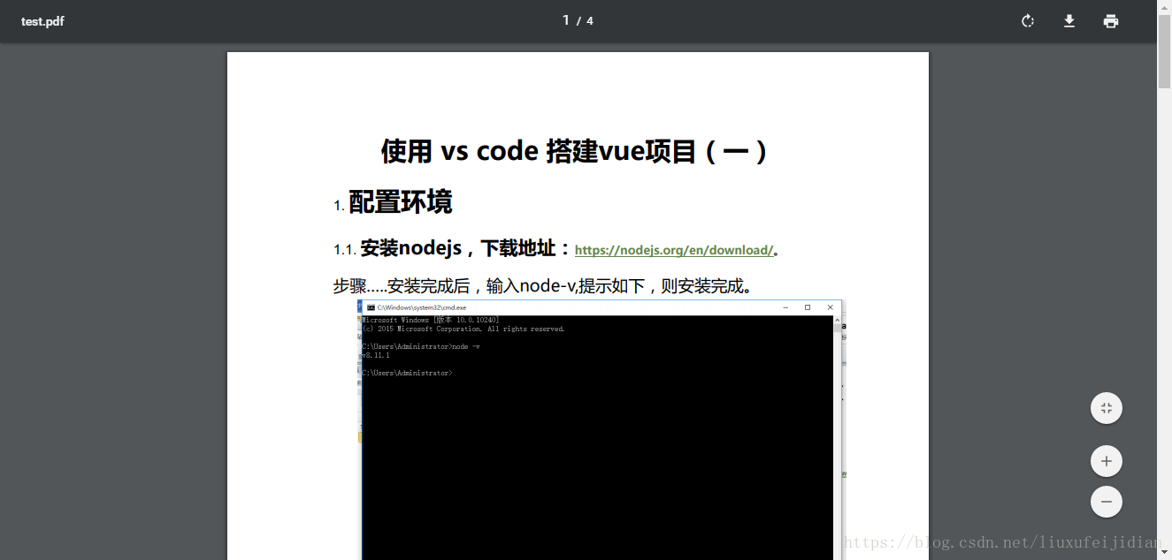Click the cmd.exe title bar icon
Screen dimensions: 1172x560
tap(371, 307)
